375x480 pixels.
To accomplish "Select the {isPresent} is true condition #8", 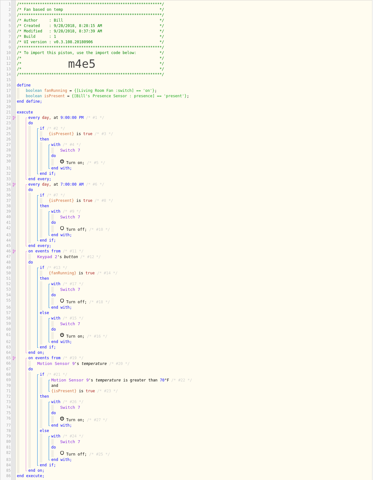I will coord(71,201).
